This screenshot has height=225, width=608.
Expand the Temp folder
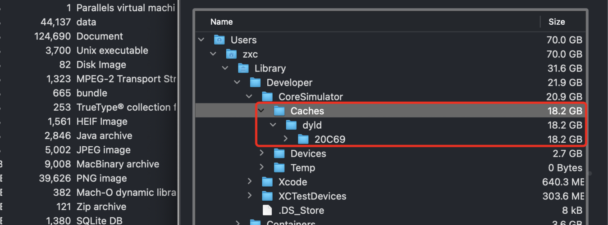pos(261,167)
